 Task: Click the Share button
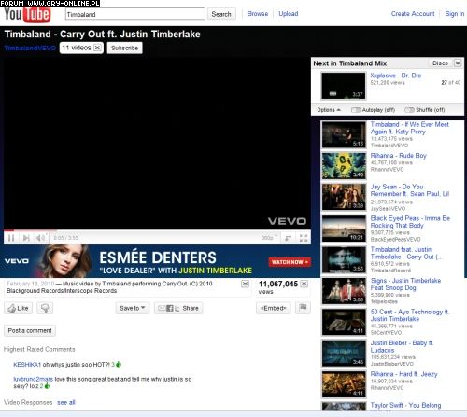(178, 308)
